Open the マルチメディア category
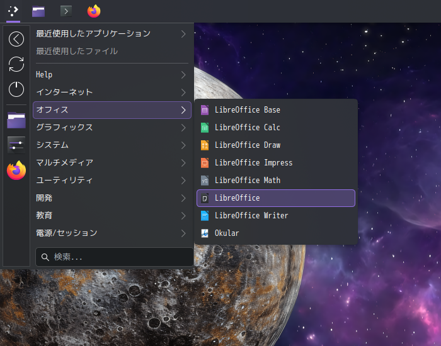This screenshot has width=441, height=346. [x=112, y=163]
